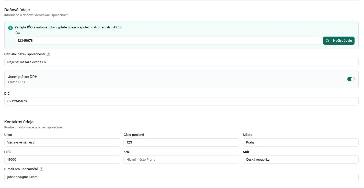Click the help icon next to E-mail pro upozornění
This screenshot has width=364, height=188.
pos(42,169)
